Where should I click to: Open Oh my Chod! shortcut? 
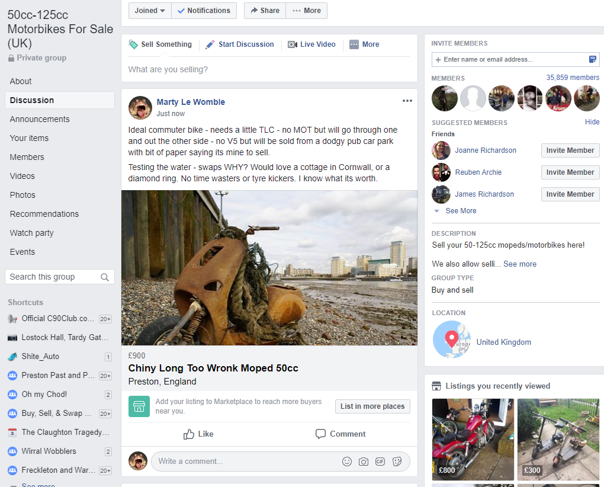(60, 395)
